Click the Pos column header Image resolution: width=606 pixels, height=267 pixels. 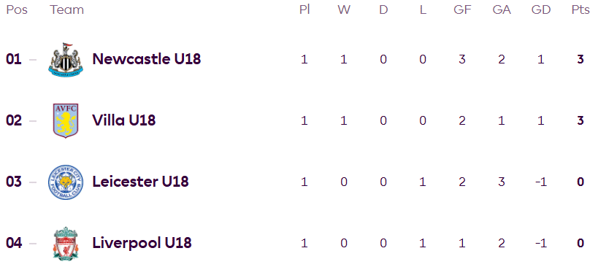[17, 9]
